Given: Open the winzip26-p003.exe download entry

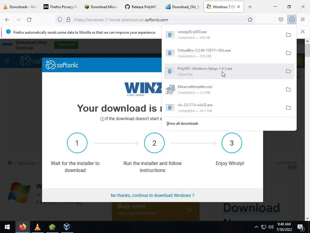Looking at the screenshot, I should pyautogui.click(x=223, y=35).
